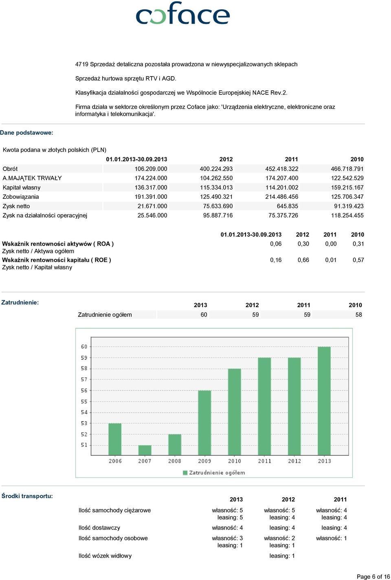
Task: Select the line starting with '4719 Sprzedaż detaliczna'
Action: point(186,64)
